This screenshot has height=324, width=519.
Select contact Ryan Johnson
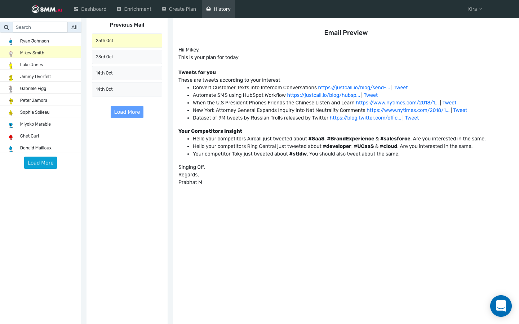click(40, 41)
